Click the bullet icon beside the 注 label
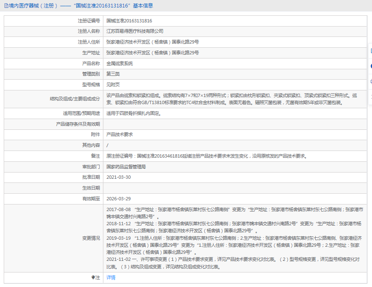372x287 pixels. (93, 277)
